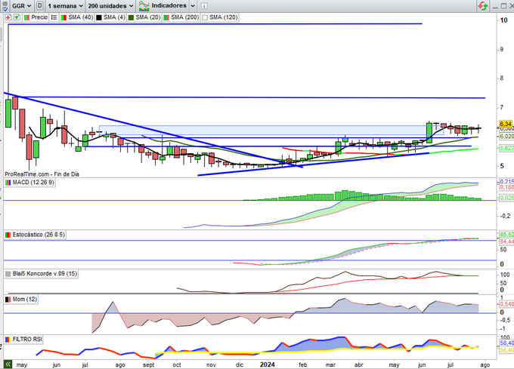Click the 5,627 green SMA value tag
The height and width of the screenshot is (369, 514).
[506, 148]
